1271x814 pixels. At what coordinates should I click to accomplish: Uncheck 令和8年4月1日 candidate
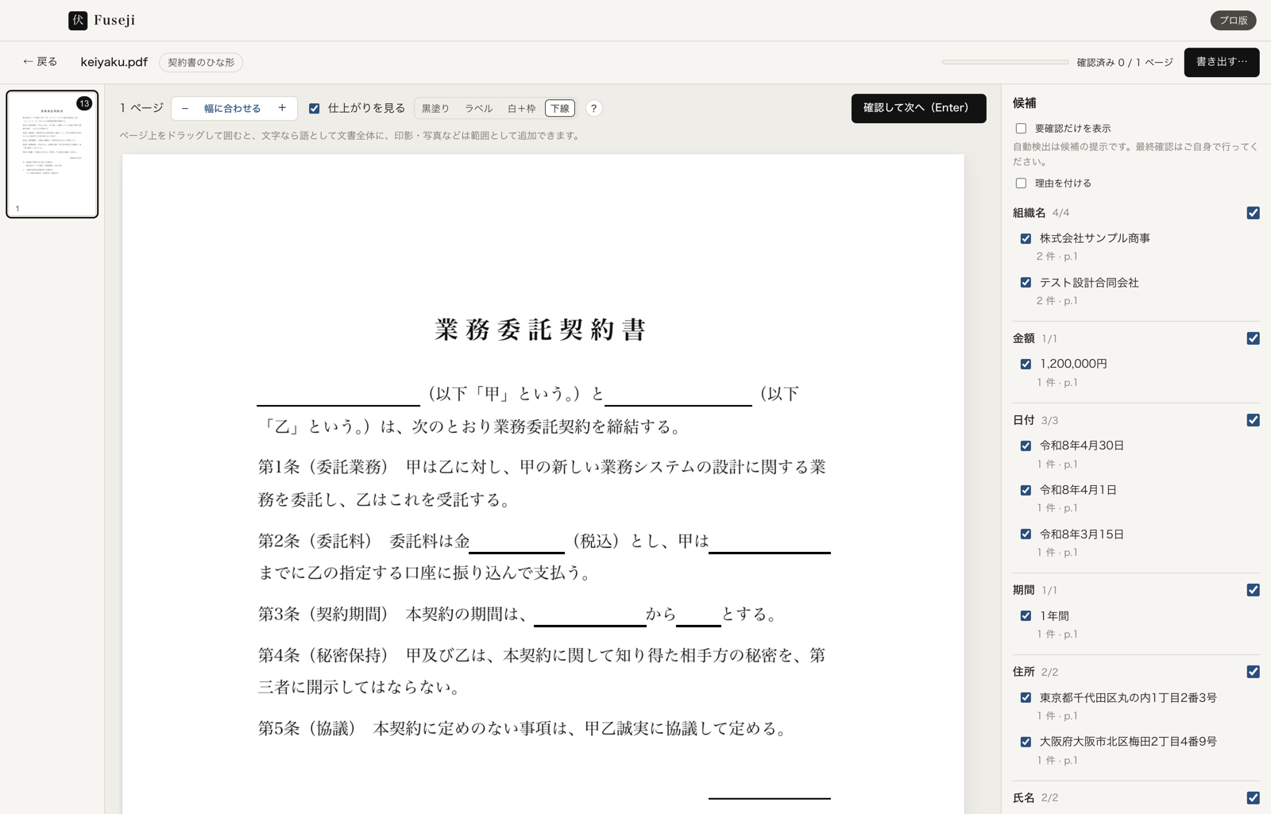1026,490
